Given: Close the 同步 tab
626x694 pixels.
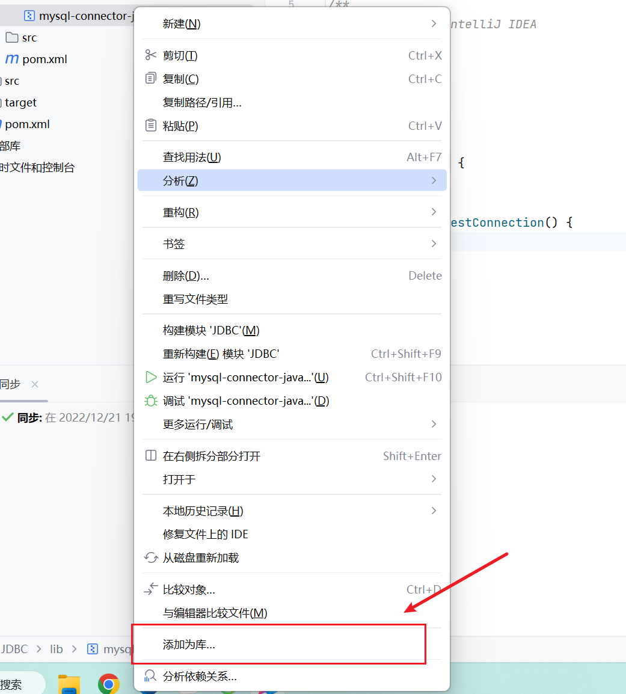Looking at the screenshot, I should 34,384.
